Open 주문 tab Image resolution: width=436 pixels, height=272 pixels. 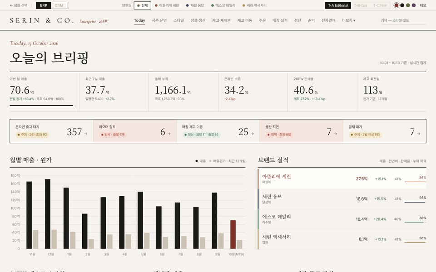(x=262, y=20)
